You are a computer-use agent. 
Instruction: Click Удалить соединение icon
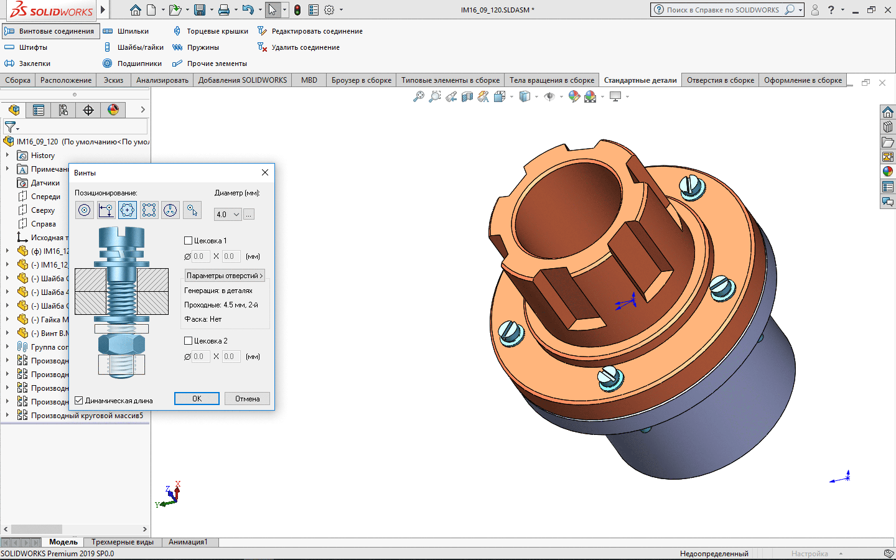(262, 47)
